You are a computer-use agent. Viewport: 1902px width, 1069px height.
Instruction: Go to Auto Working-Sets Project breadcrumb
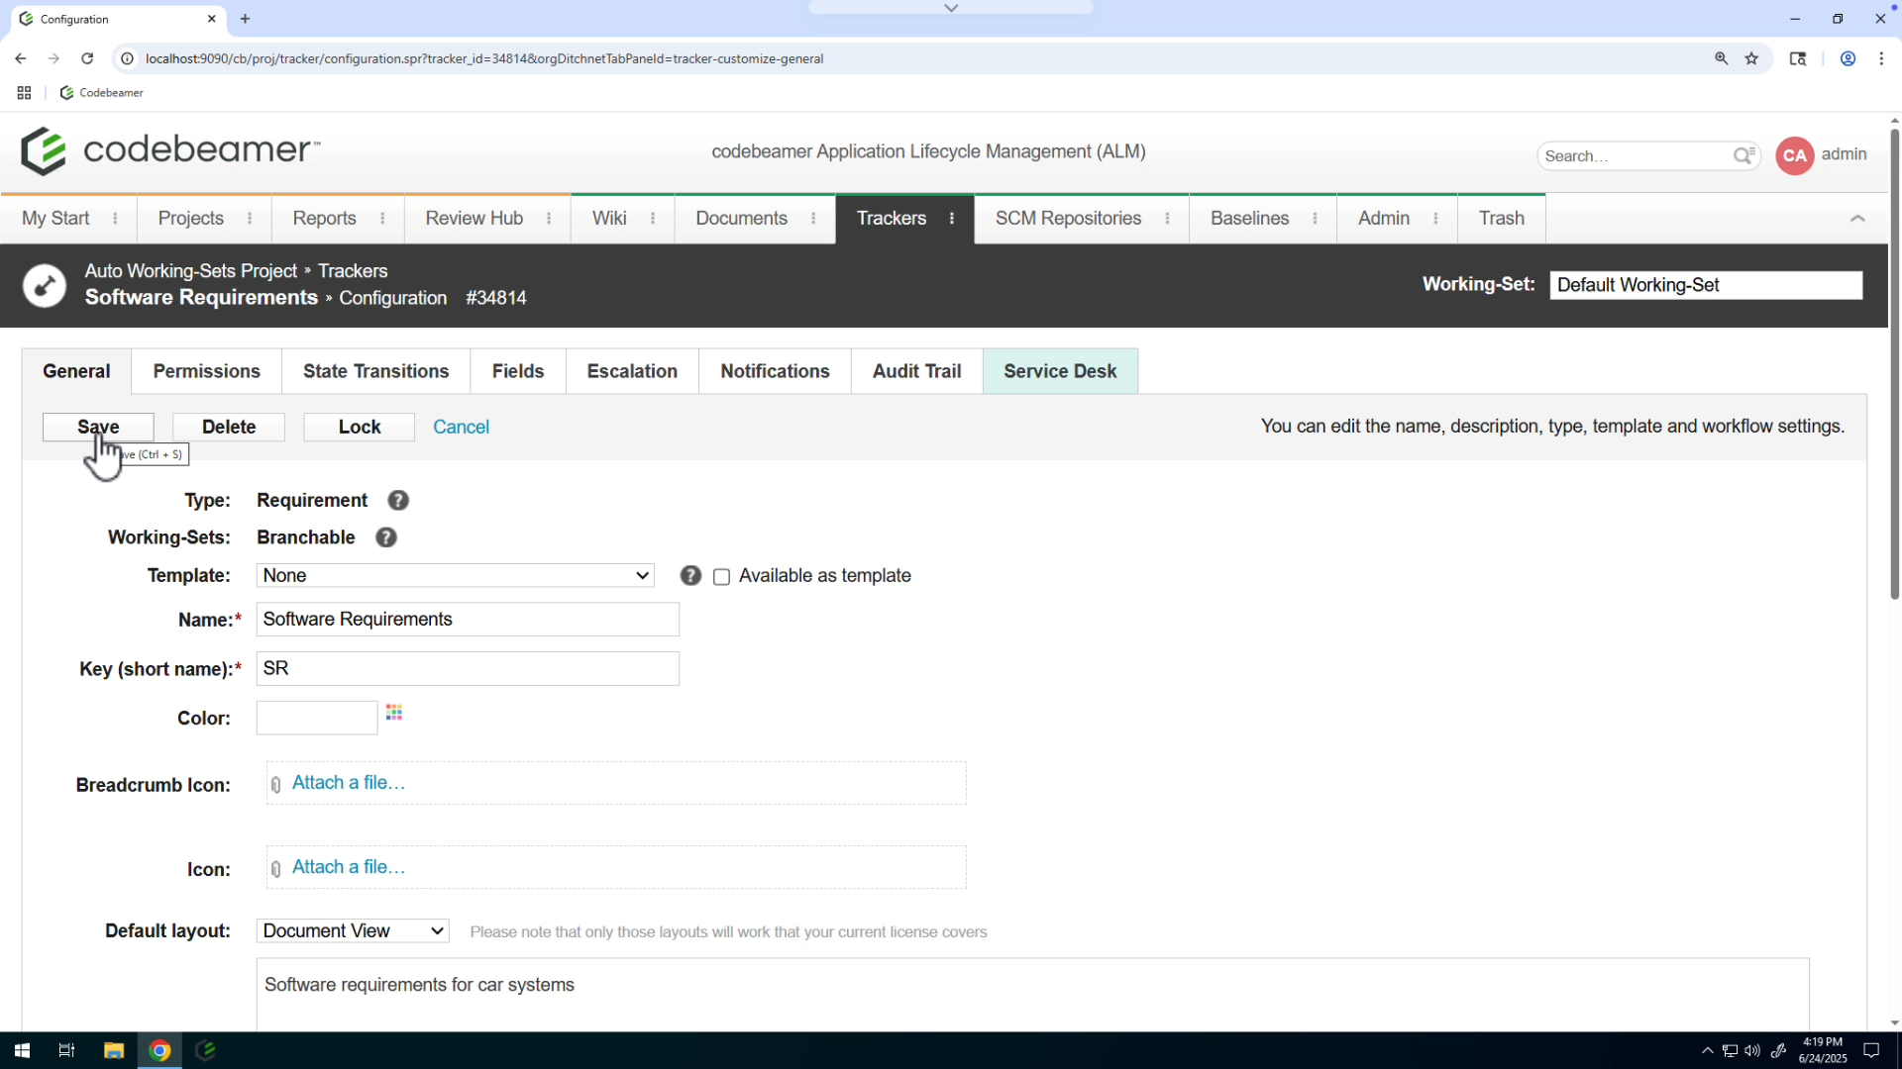pyautogui.click(x=190, y=271)
